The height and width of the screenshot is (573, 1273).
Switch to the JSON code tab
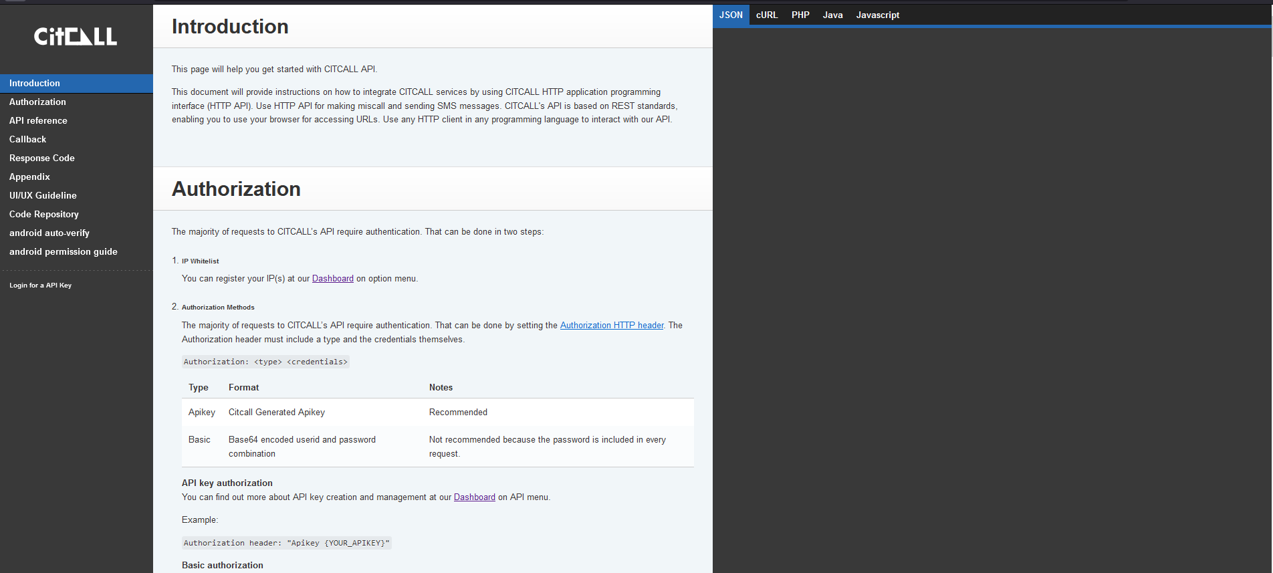tap(731, 15)
